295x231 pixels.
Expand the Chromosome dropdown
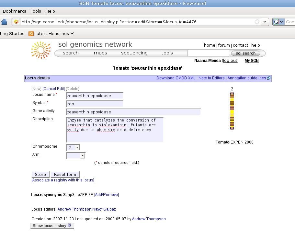tap(77, 148)
